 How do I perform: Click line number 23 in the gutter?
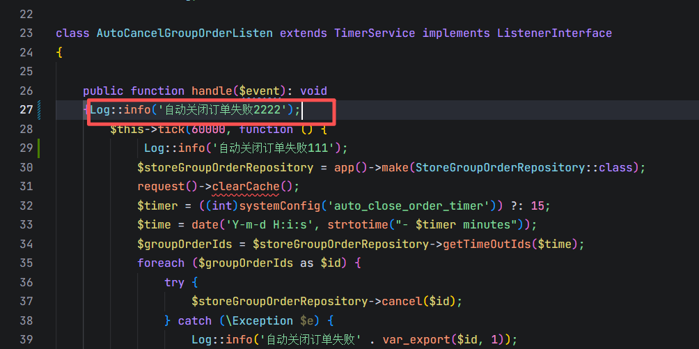pyautogui.click(x=26, y=33)
